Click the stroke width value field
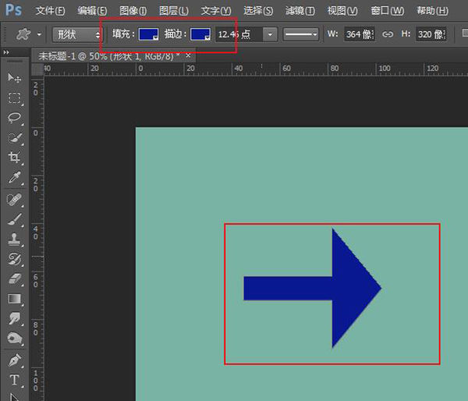Image resolution: width=468 pixels, height=401 pixels. [x=239, y=34]
